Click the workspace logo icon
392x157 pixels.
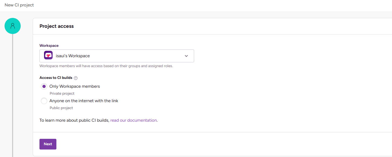[48, 56]
